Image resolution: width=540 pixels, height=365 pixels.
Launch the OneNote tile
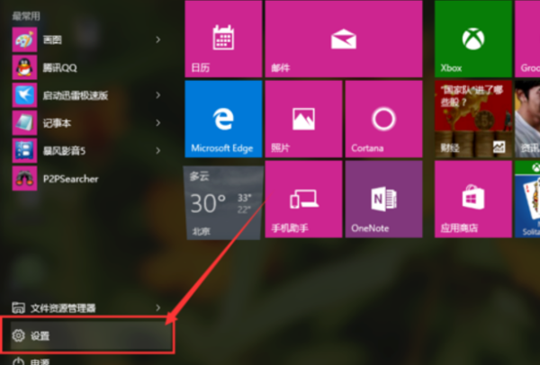(384, 200)
